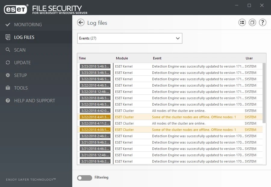The width and height of the screenshot is (271, 187).
Task: Enable the Filtering switch
Action: (84, 178)
